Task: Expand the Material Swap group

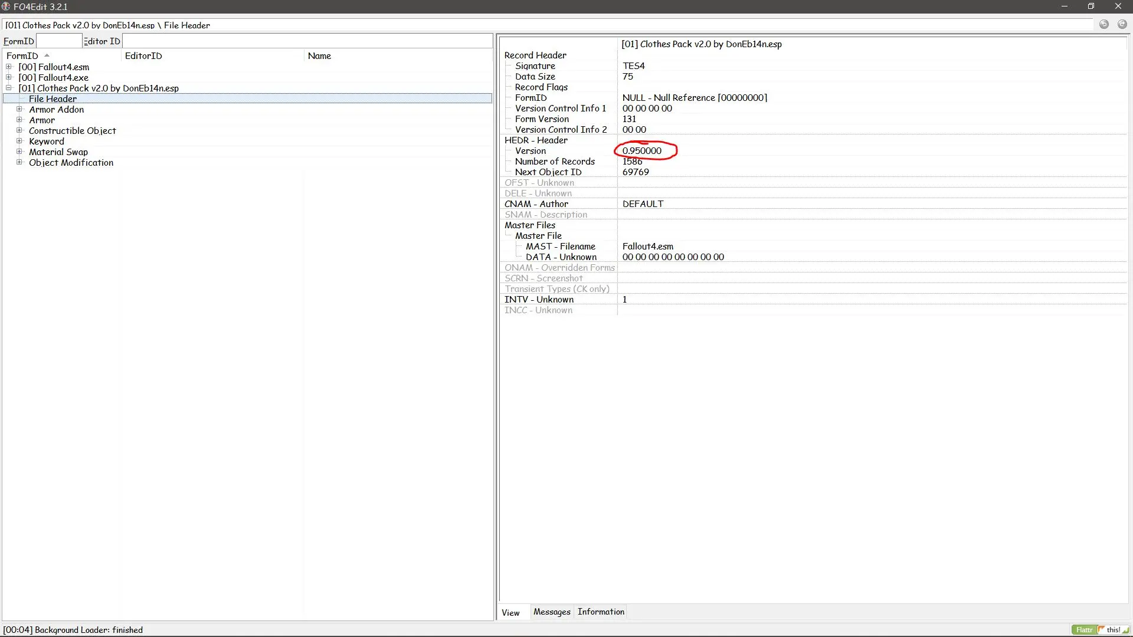Action: pyautogui.click(x=19, y=152)
